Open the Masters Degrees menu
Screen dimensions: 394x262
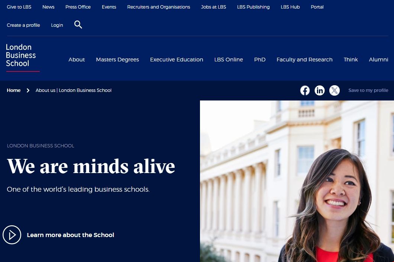click(x=117, y=60)
